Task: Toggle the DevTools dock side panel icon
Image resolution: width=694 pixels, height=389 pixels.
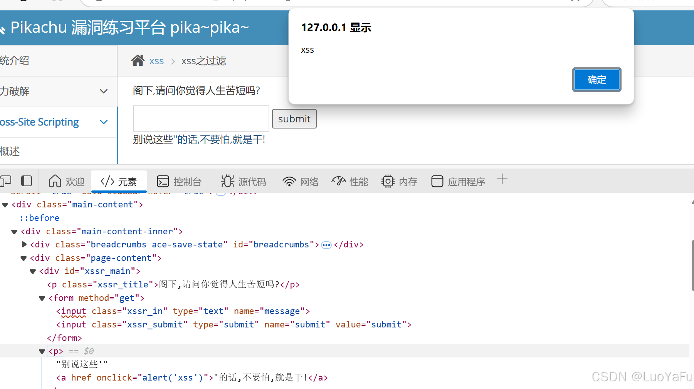Action: click(x=27, y=181)
